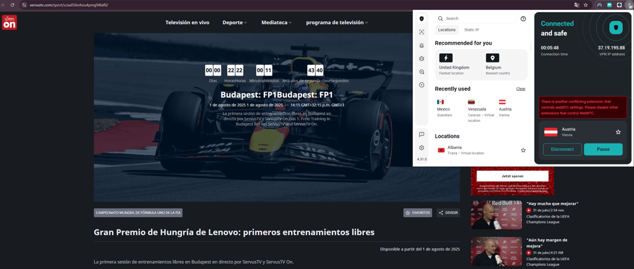Screen dimensions: 634x269
Task: Switch to the Static IP tab
Action: [x=471, y=30]
